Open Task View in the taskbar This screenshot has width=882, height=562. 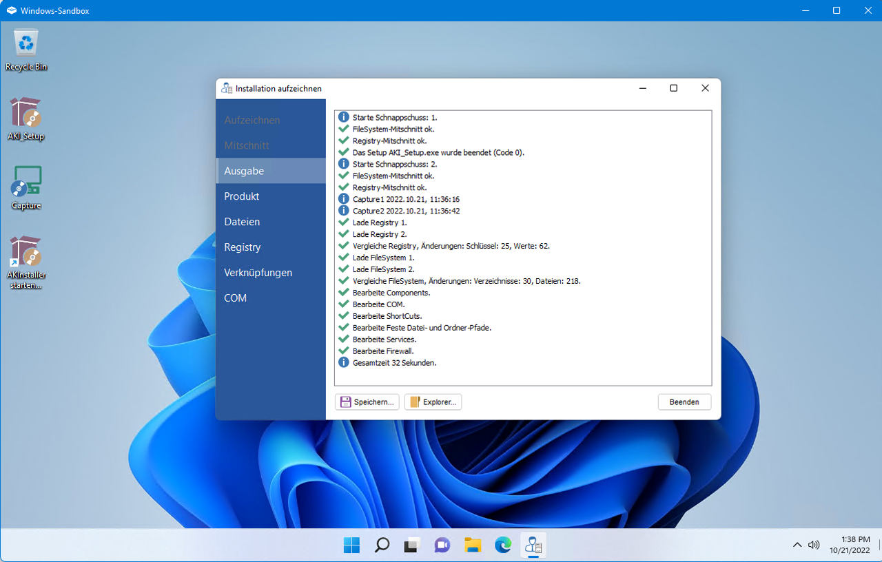pyautogui.click(x=412, y=545)
